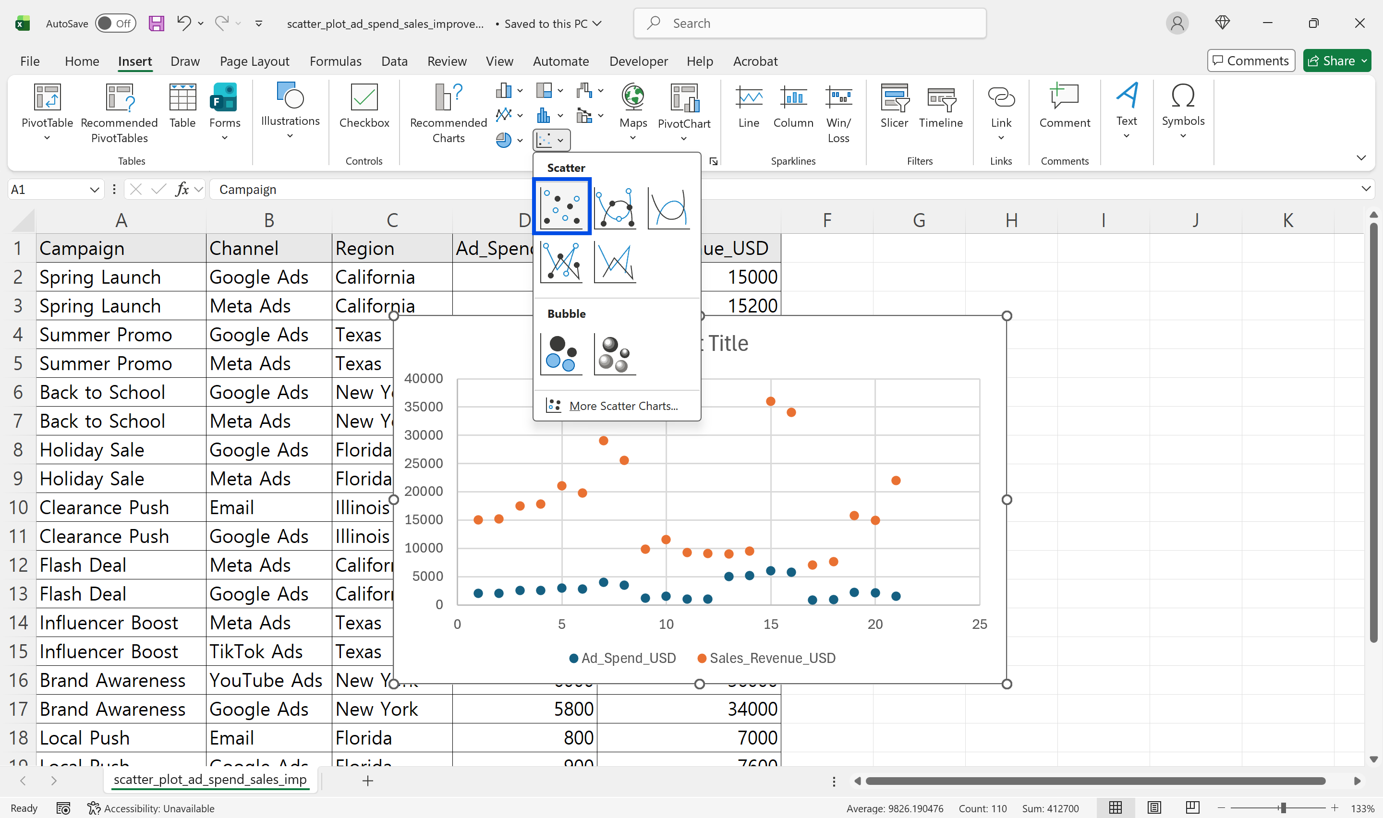
Task: Select Scatter with Smooth Lines and Markers
Action: [x=615, y=207]
